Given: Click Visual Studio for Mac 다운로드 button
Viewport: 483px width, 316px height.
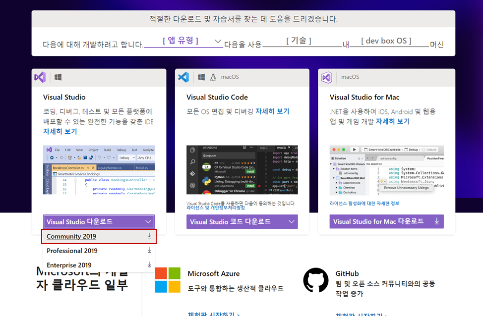Looking at the screenshot, I should [387, 221].
